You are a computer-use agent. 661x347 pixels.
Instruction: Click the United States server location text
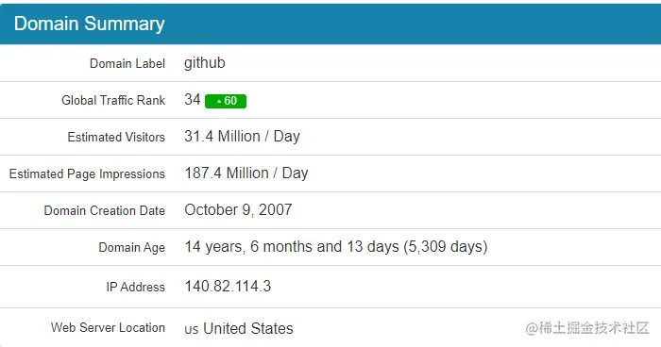click(x=248, y=328)
